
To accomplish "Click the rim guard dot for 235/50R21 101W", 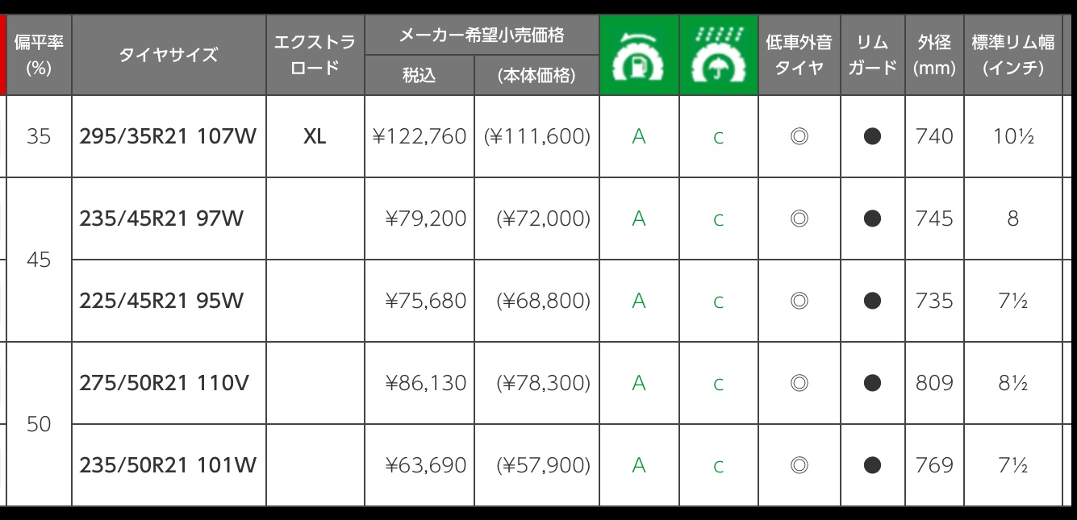I will click(872, 466).
